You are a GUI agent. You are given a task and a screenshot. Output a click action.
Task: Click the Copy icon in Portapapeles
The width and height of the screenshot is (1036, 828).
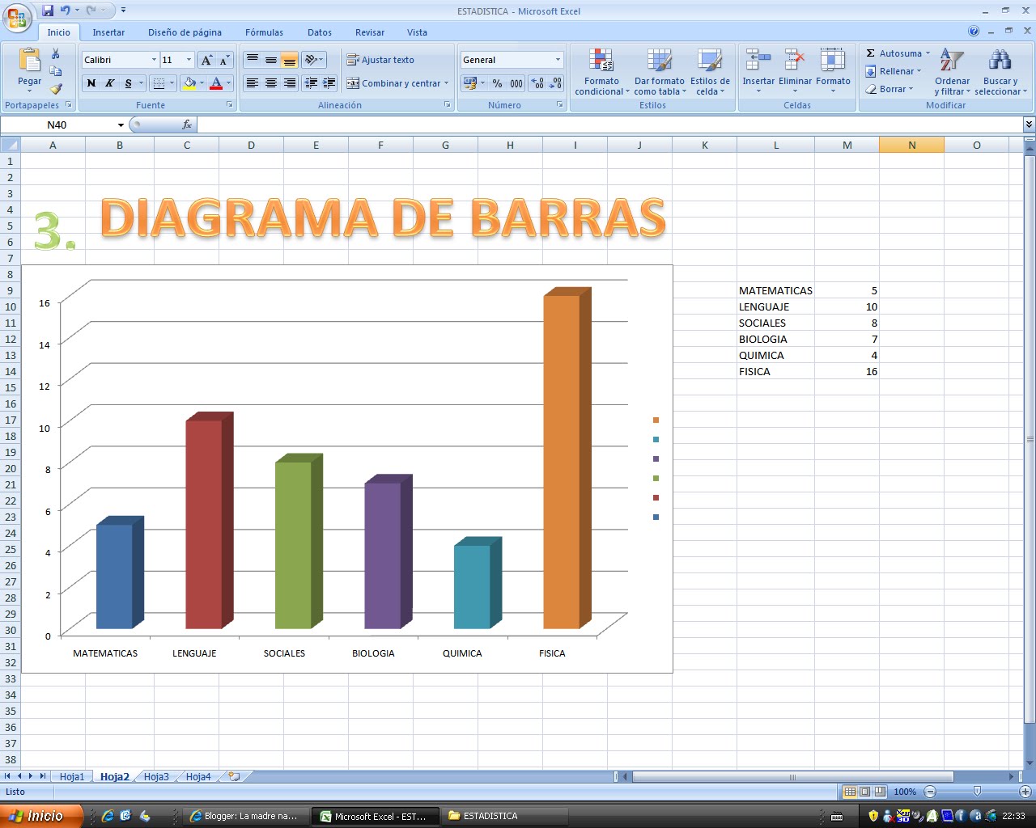pos(56,71)
